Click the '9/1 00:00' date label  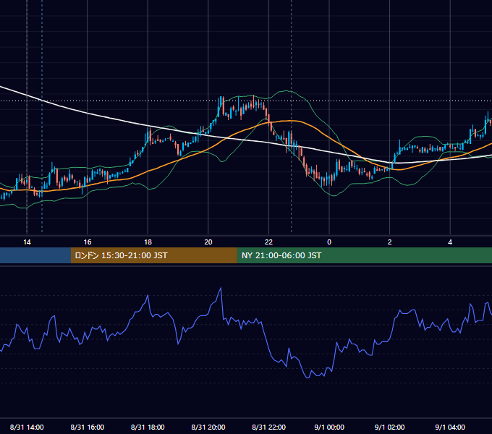(x=329, y=427)
